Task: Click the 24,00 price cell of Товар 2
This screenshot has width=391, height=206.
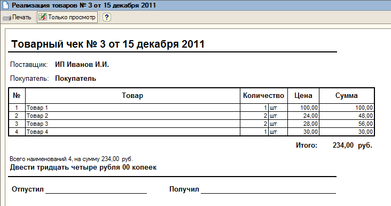Action: click(x=303, y=116)
